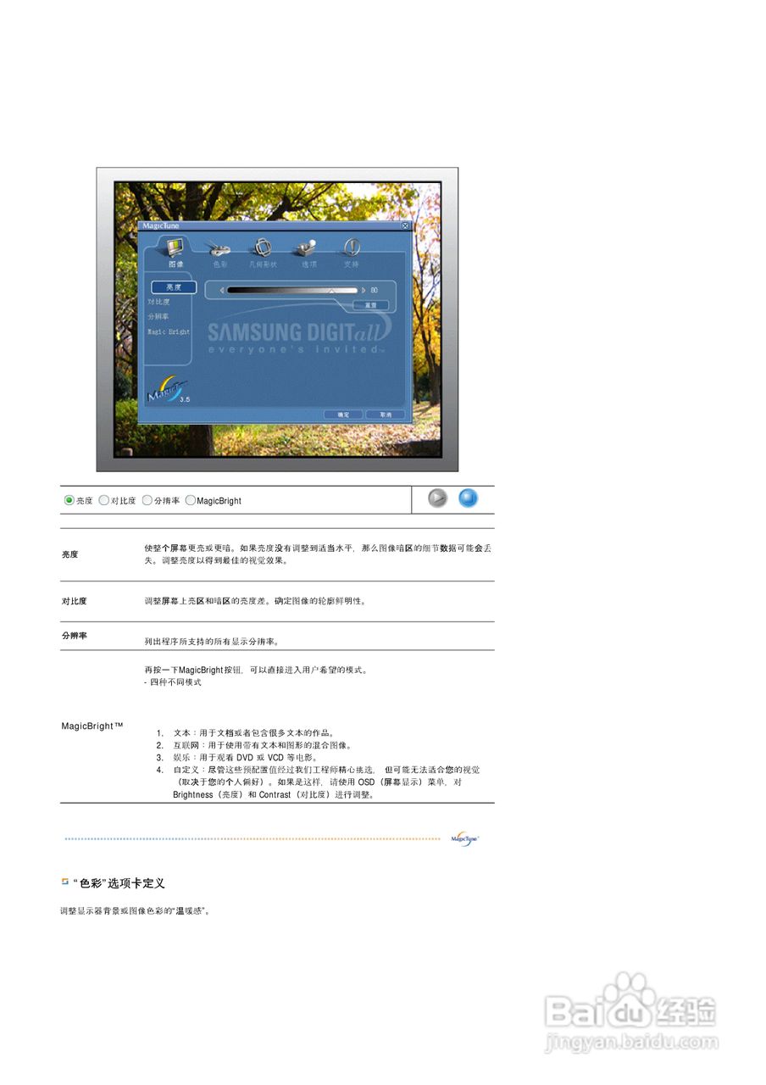
Task: Select the MagicBright radio button
Action: (190, 500)
